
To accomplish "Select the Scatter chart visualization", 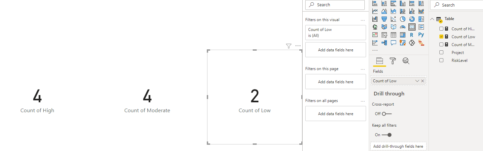I will click(393, 19).
